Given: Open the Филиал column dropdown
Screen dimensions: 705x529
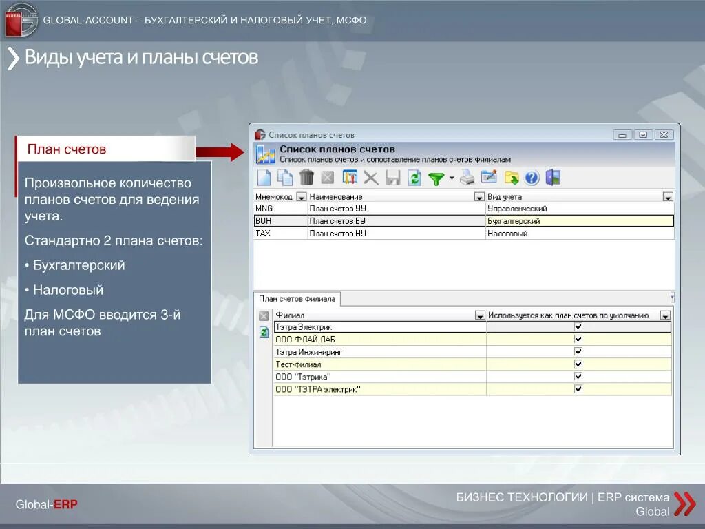Looking at the screenshot, I should [x=480, y=315].
